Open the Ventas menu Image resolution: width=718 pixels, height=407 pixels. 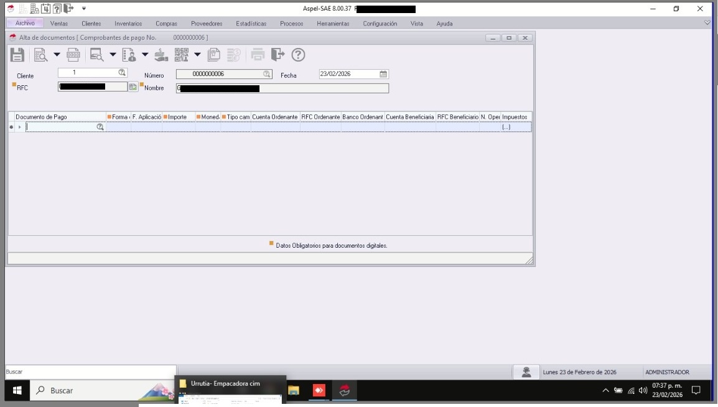point(59,24)
